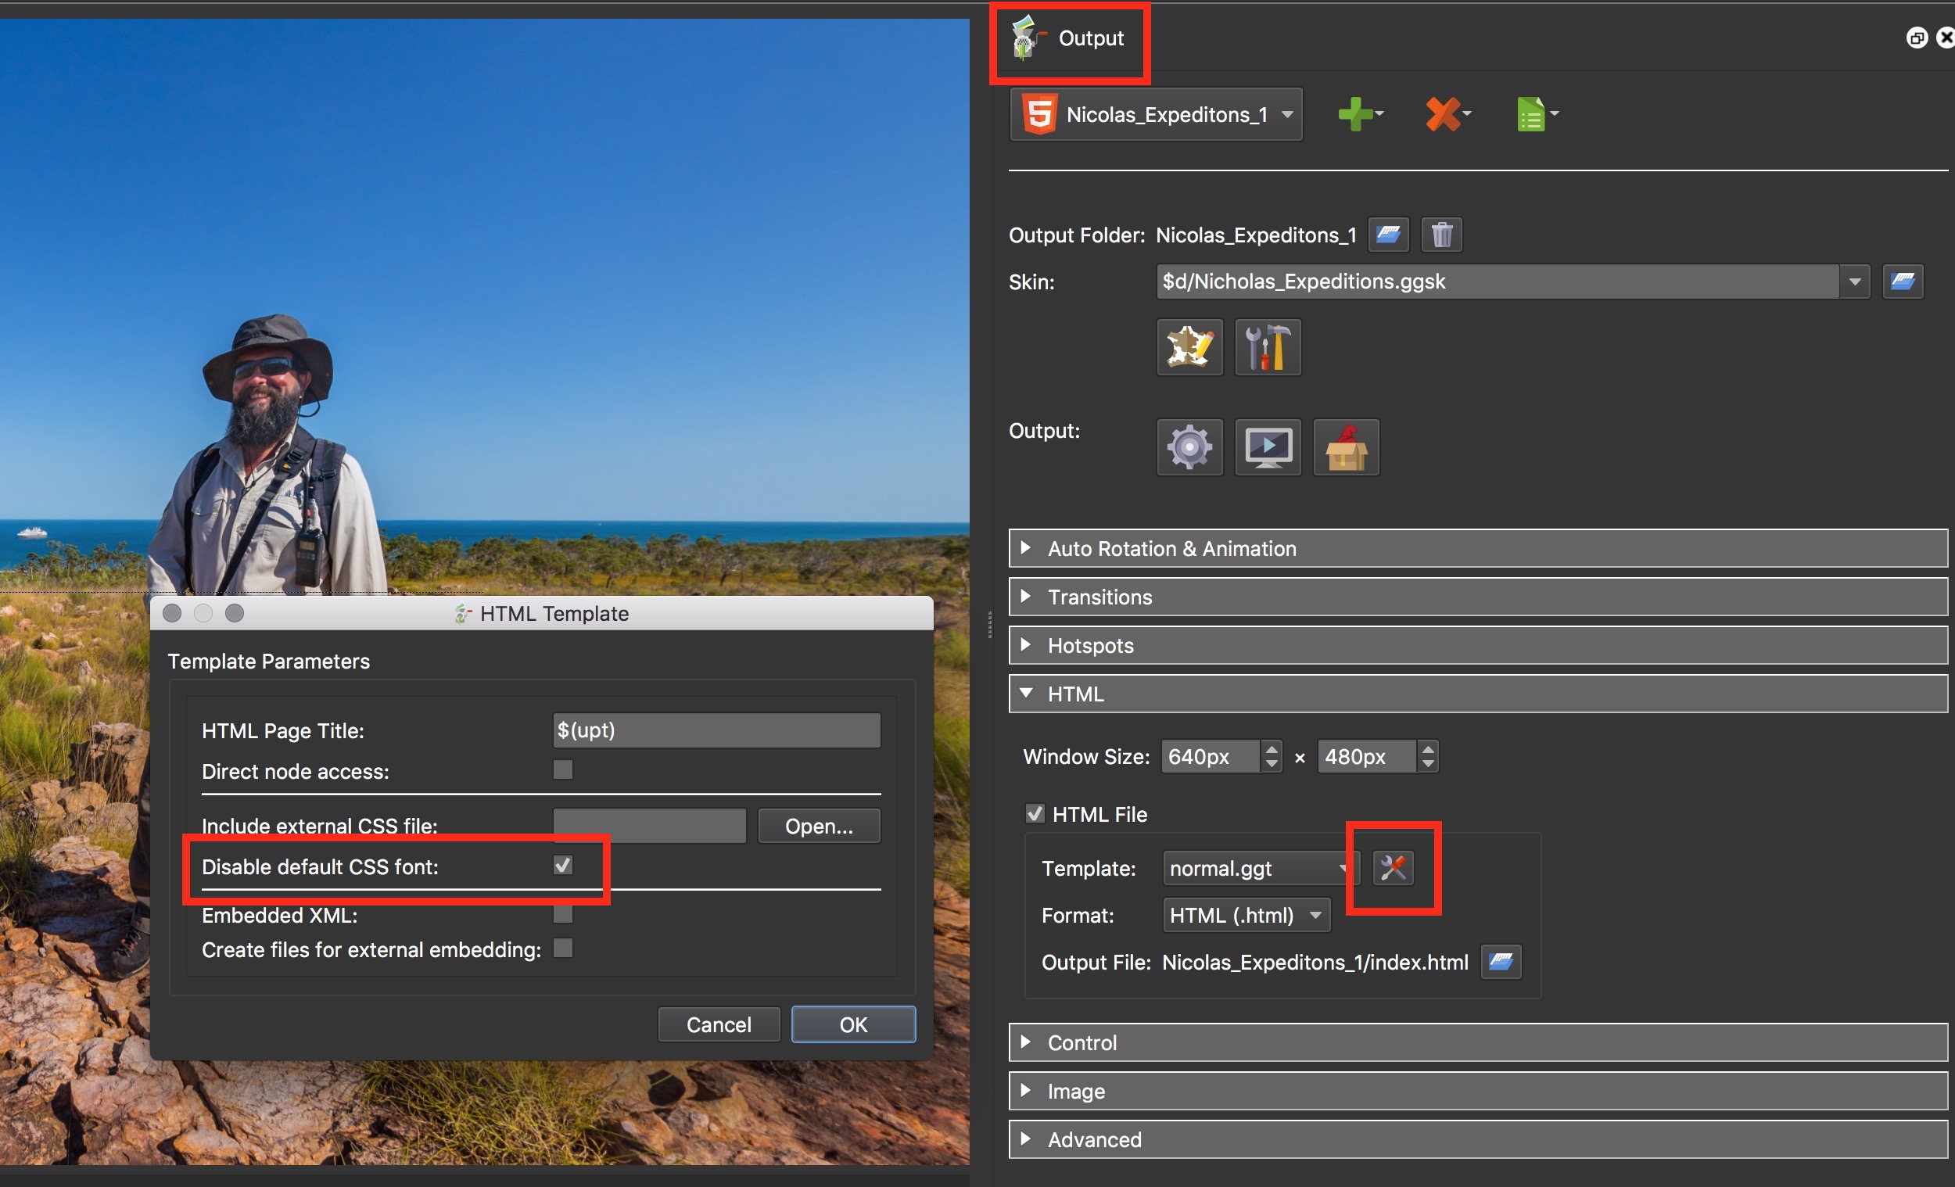Increase window width with up stepper
This screenshot has height=1187, width=1955.
tap(1271, 748)
